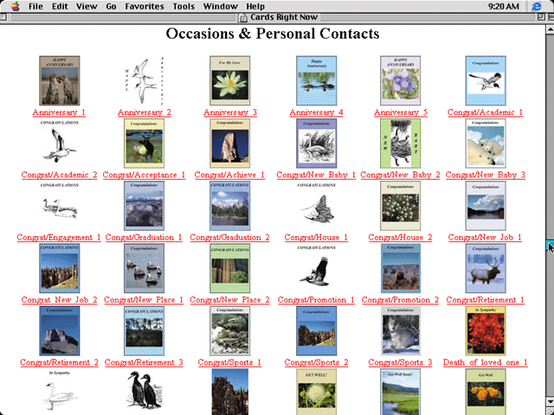Open the Congrat/Graduation 2 link
The height and width of the screenshot is (415, 554).
[229, 238]
